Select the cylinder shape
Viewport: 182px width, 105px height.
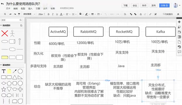[12, 41]
